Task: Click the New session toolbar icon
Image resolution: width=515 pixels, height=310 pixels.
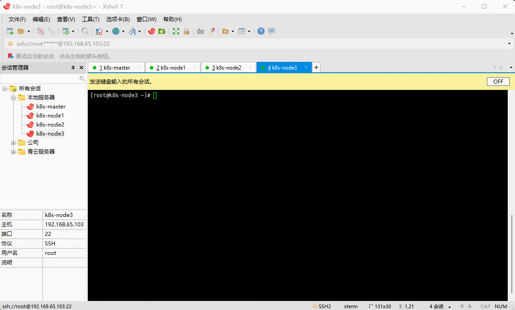Action: (10, 31)
